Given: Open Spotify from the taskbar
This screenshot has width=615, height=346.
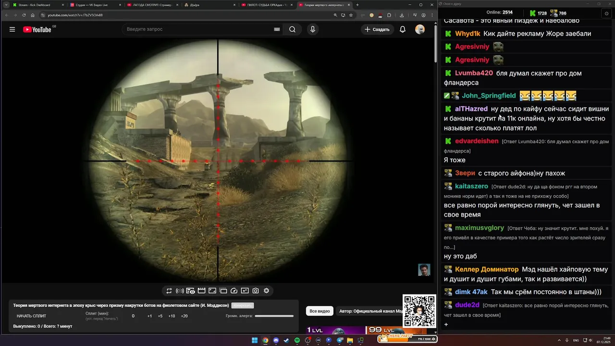Looking at the screenshot, I should pyautogui.click(x=297, y=340).
